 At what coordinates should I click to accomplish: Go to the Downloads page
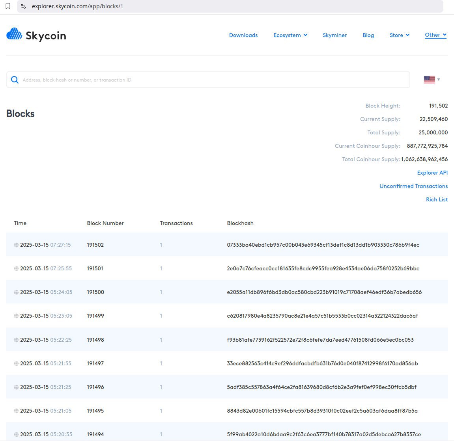click(x=243, y=35)
